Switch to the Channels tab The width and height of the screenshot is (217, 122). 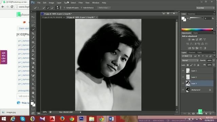click(x=192, y=53)
